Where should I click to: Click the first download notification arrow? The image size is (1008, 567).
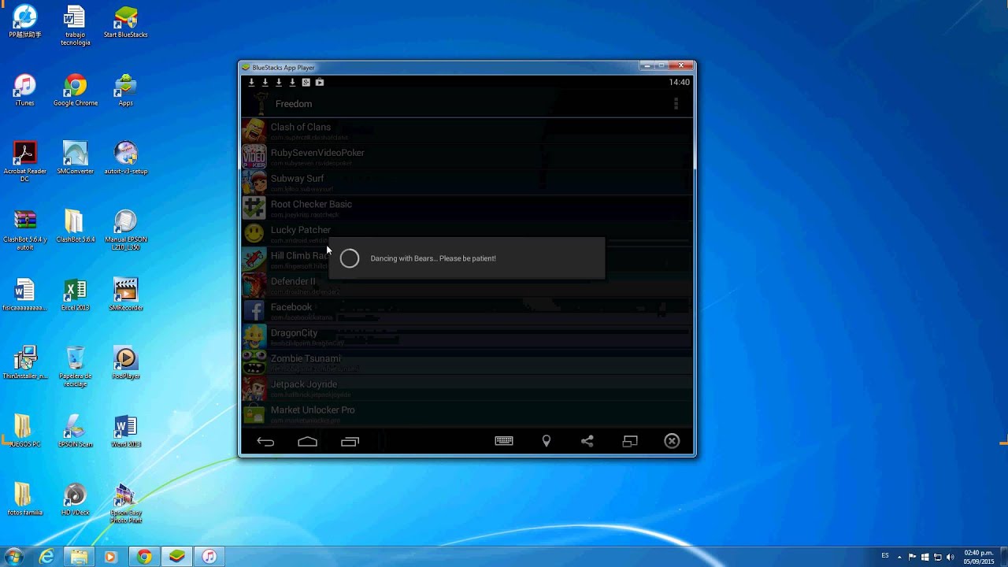[251, 82]
